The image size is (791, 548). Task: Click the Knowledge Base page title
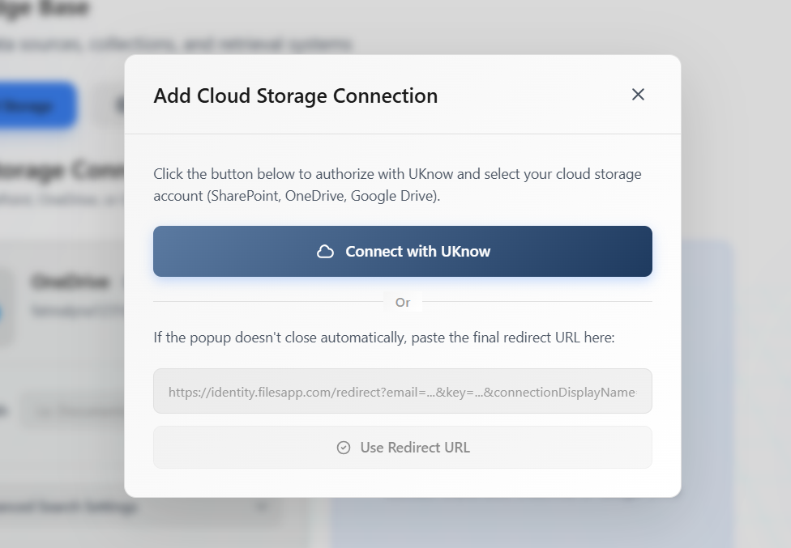pos(45,8)
